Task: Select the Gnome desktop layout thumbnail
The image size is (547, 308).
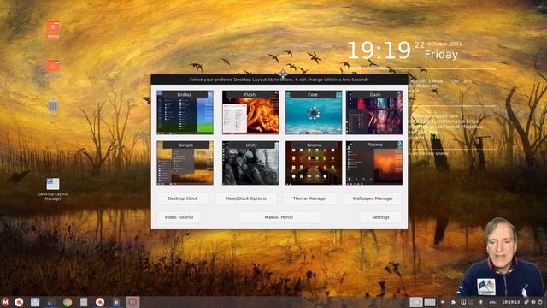Action: (x=314, y=163)
